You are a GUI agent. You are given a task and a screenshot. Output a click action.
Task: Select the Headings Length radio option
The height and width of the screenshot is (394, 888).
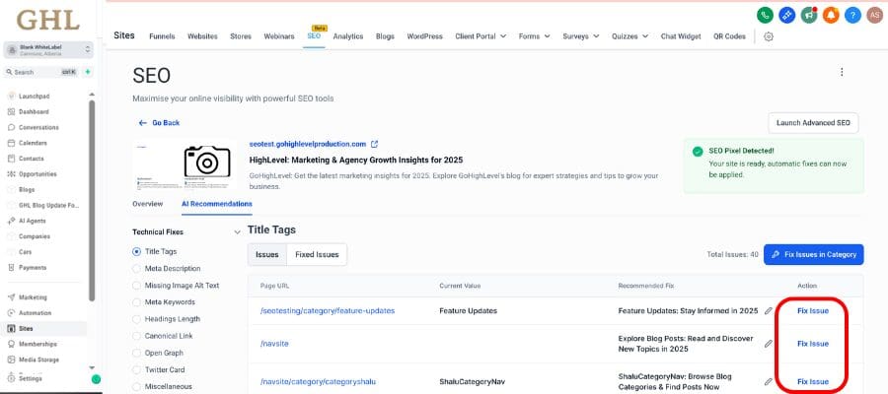click(x=136, y=319)
